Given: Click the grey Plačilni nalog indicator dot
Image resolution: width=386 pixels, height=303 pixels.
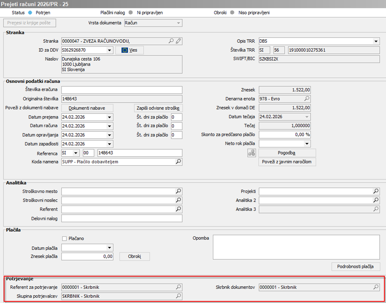Looking at the screenshot, I should [x=131, y=13].
